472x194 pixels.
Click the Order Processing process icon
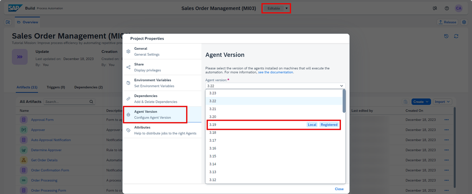tap(24, 180)
